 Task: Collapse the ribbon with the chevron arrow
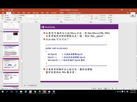click(136, 22)
